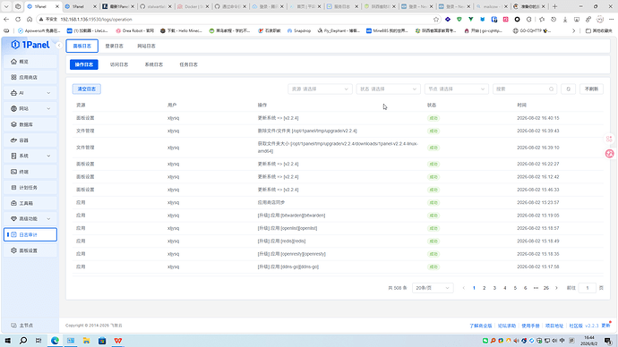Click next page arrow in pagination
Screen dimensions: 618x347
pos(556,288)
